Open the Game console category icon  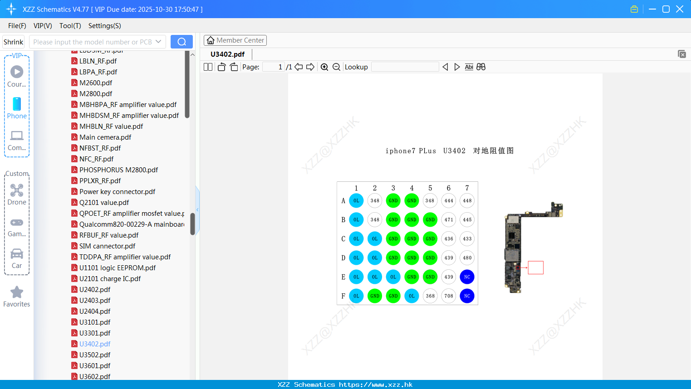click(x=17, y=223)
